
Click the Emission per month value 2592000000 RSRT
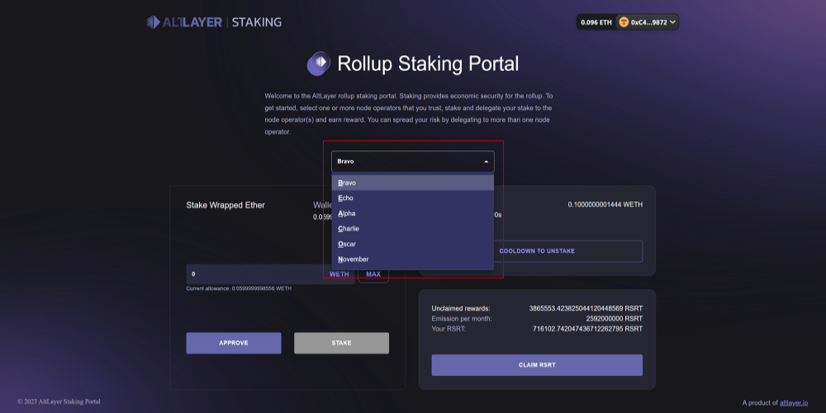click(615, 319)
